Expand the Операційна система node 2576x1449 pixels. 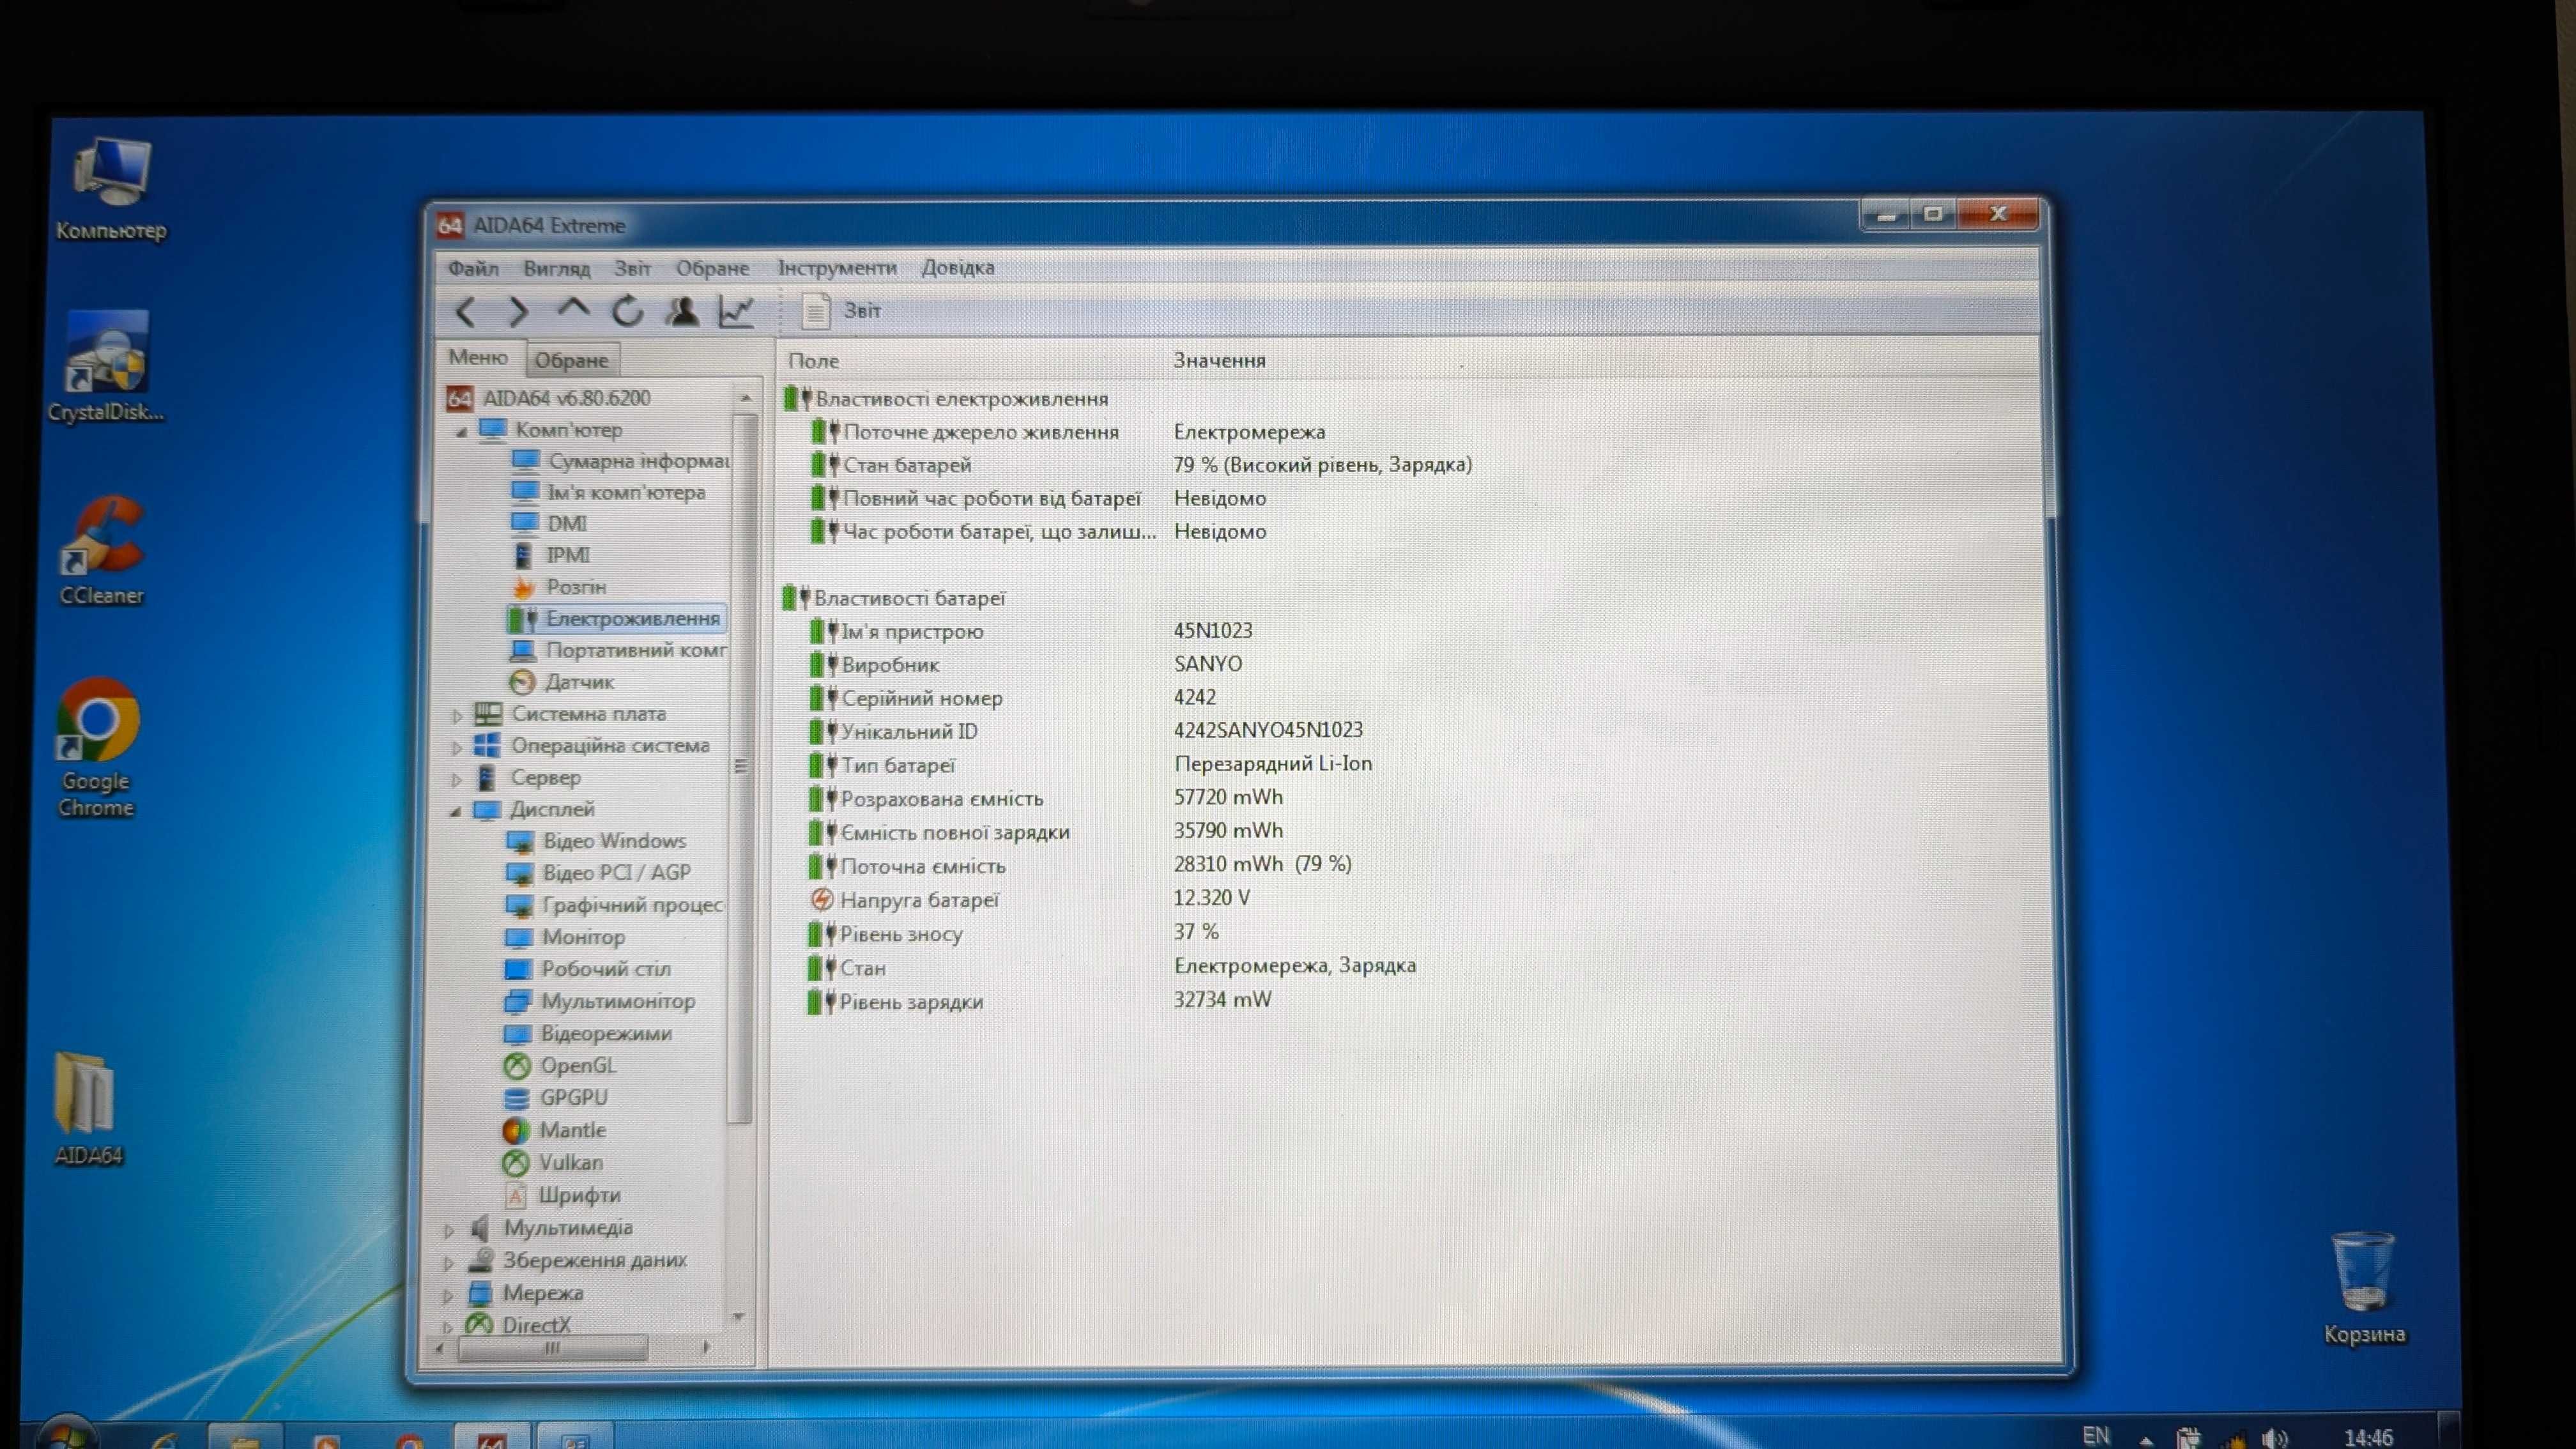(457, 747)
